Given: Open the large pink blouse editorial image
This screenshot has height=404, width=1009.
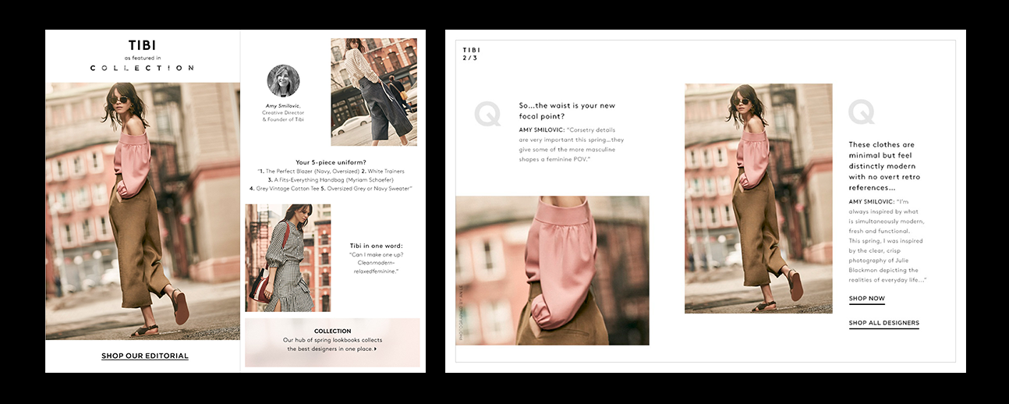Looking at the screenshot, I should pos(143,211).
